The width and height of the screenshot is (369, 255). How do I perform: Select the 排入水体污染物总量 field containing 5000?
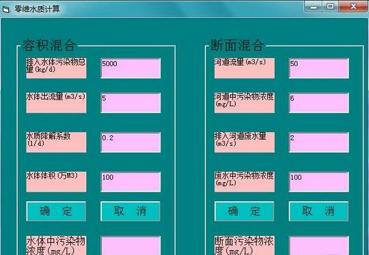point(131,68)
